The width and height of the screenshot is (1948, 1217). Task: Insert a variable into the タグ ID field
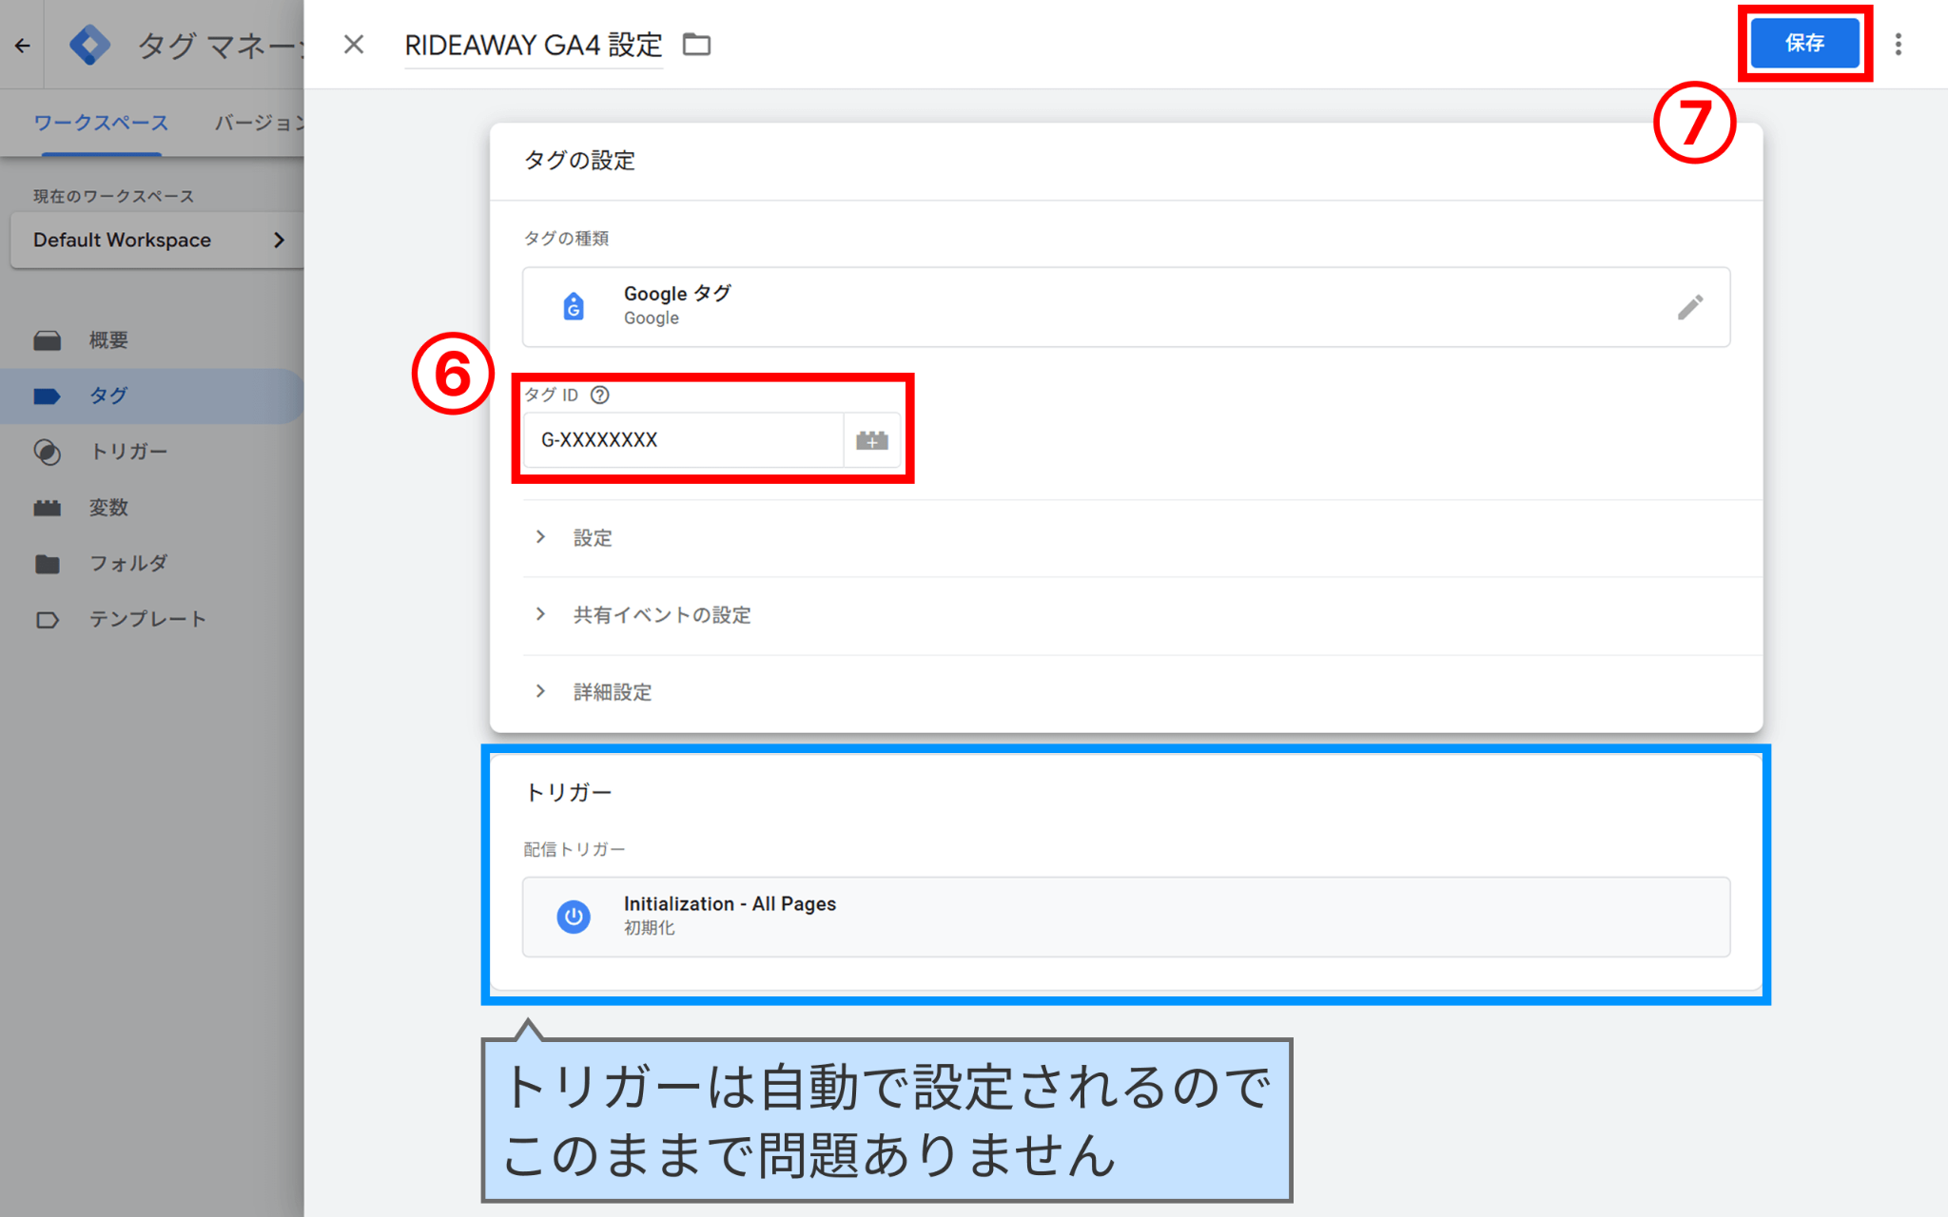[x=871, y=439]
